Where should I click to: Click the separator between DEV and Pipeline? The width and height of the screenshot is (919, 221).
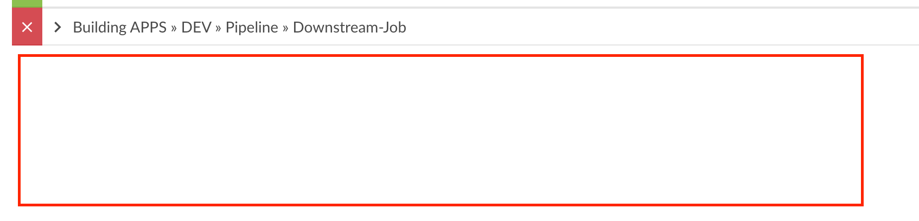pyautogui.click(x=218, y=28)
